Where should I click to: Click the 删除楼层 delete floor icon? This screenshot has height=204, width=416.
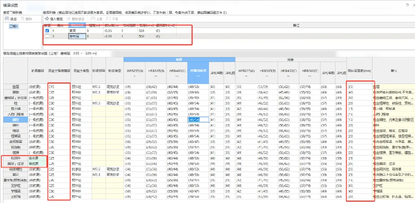[74, 18]
